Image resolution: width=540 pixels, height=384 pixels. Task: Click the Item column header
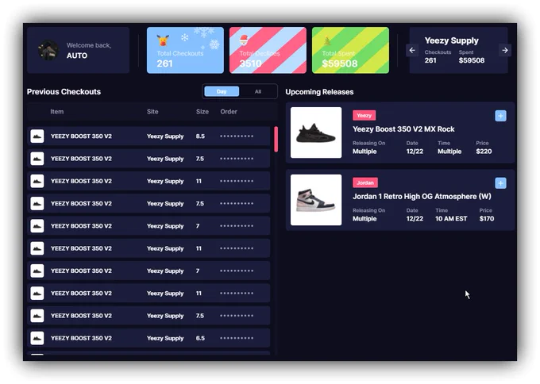pyautogui.click(x=57, y=112)
